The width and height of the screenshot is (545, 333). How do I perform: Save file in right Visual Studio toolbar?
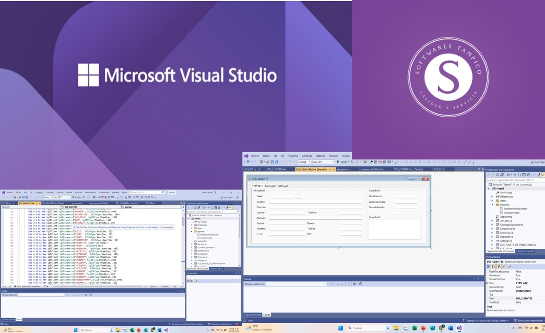(272, 162)
